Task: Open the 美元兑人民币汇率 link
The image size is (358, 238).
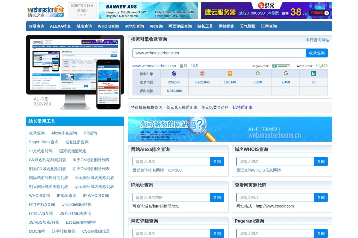Action: click(182, 107)
